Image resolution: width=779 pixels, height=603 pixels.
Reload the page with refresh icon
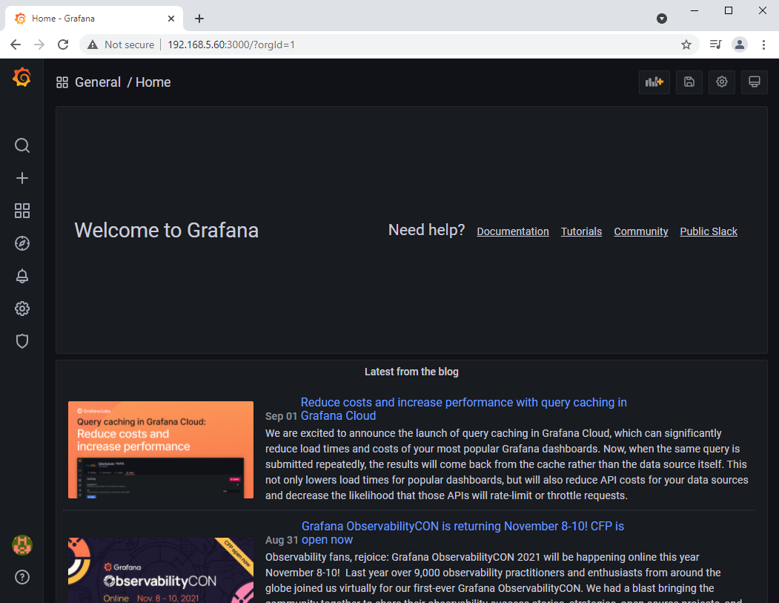[63, 45]
